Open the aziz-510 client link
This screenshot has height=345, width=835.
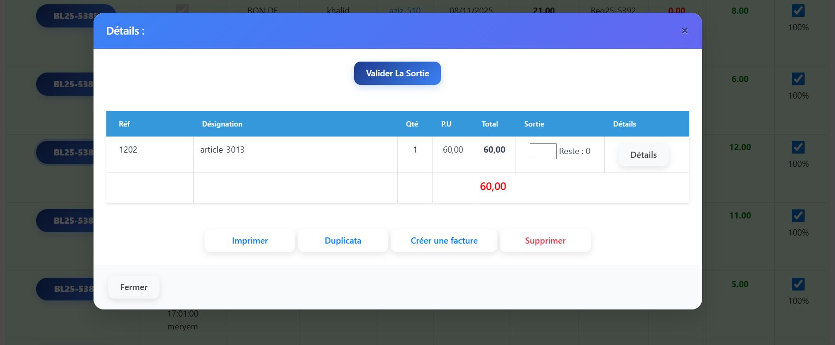coord(404,9)
